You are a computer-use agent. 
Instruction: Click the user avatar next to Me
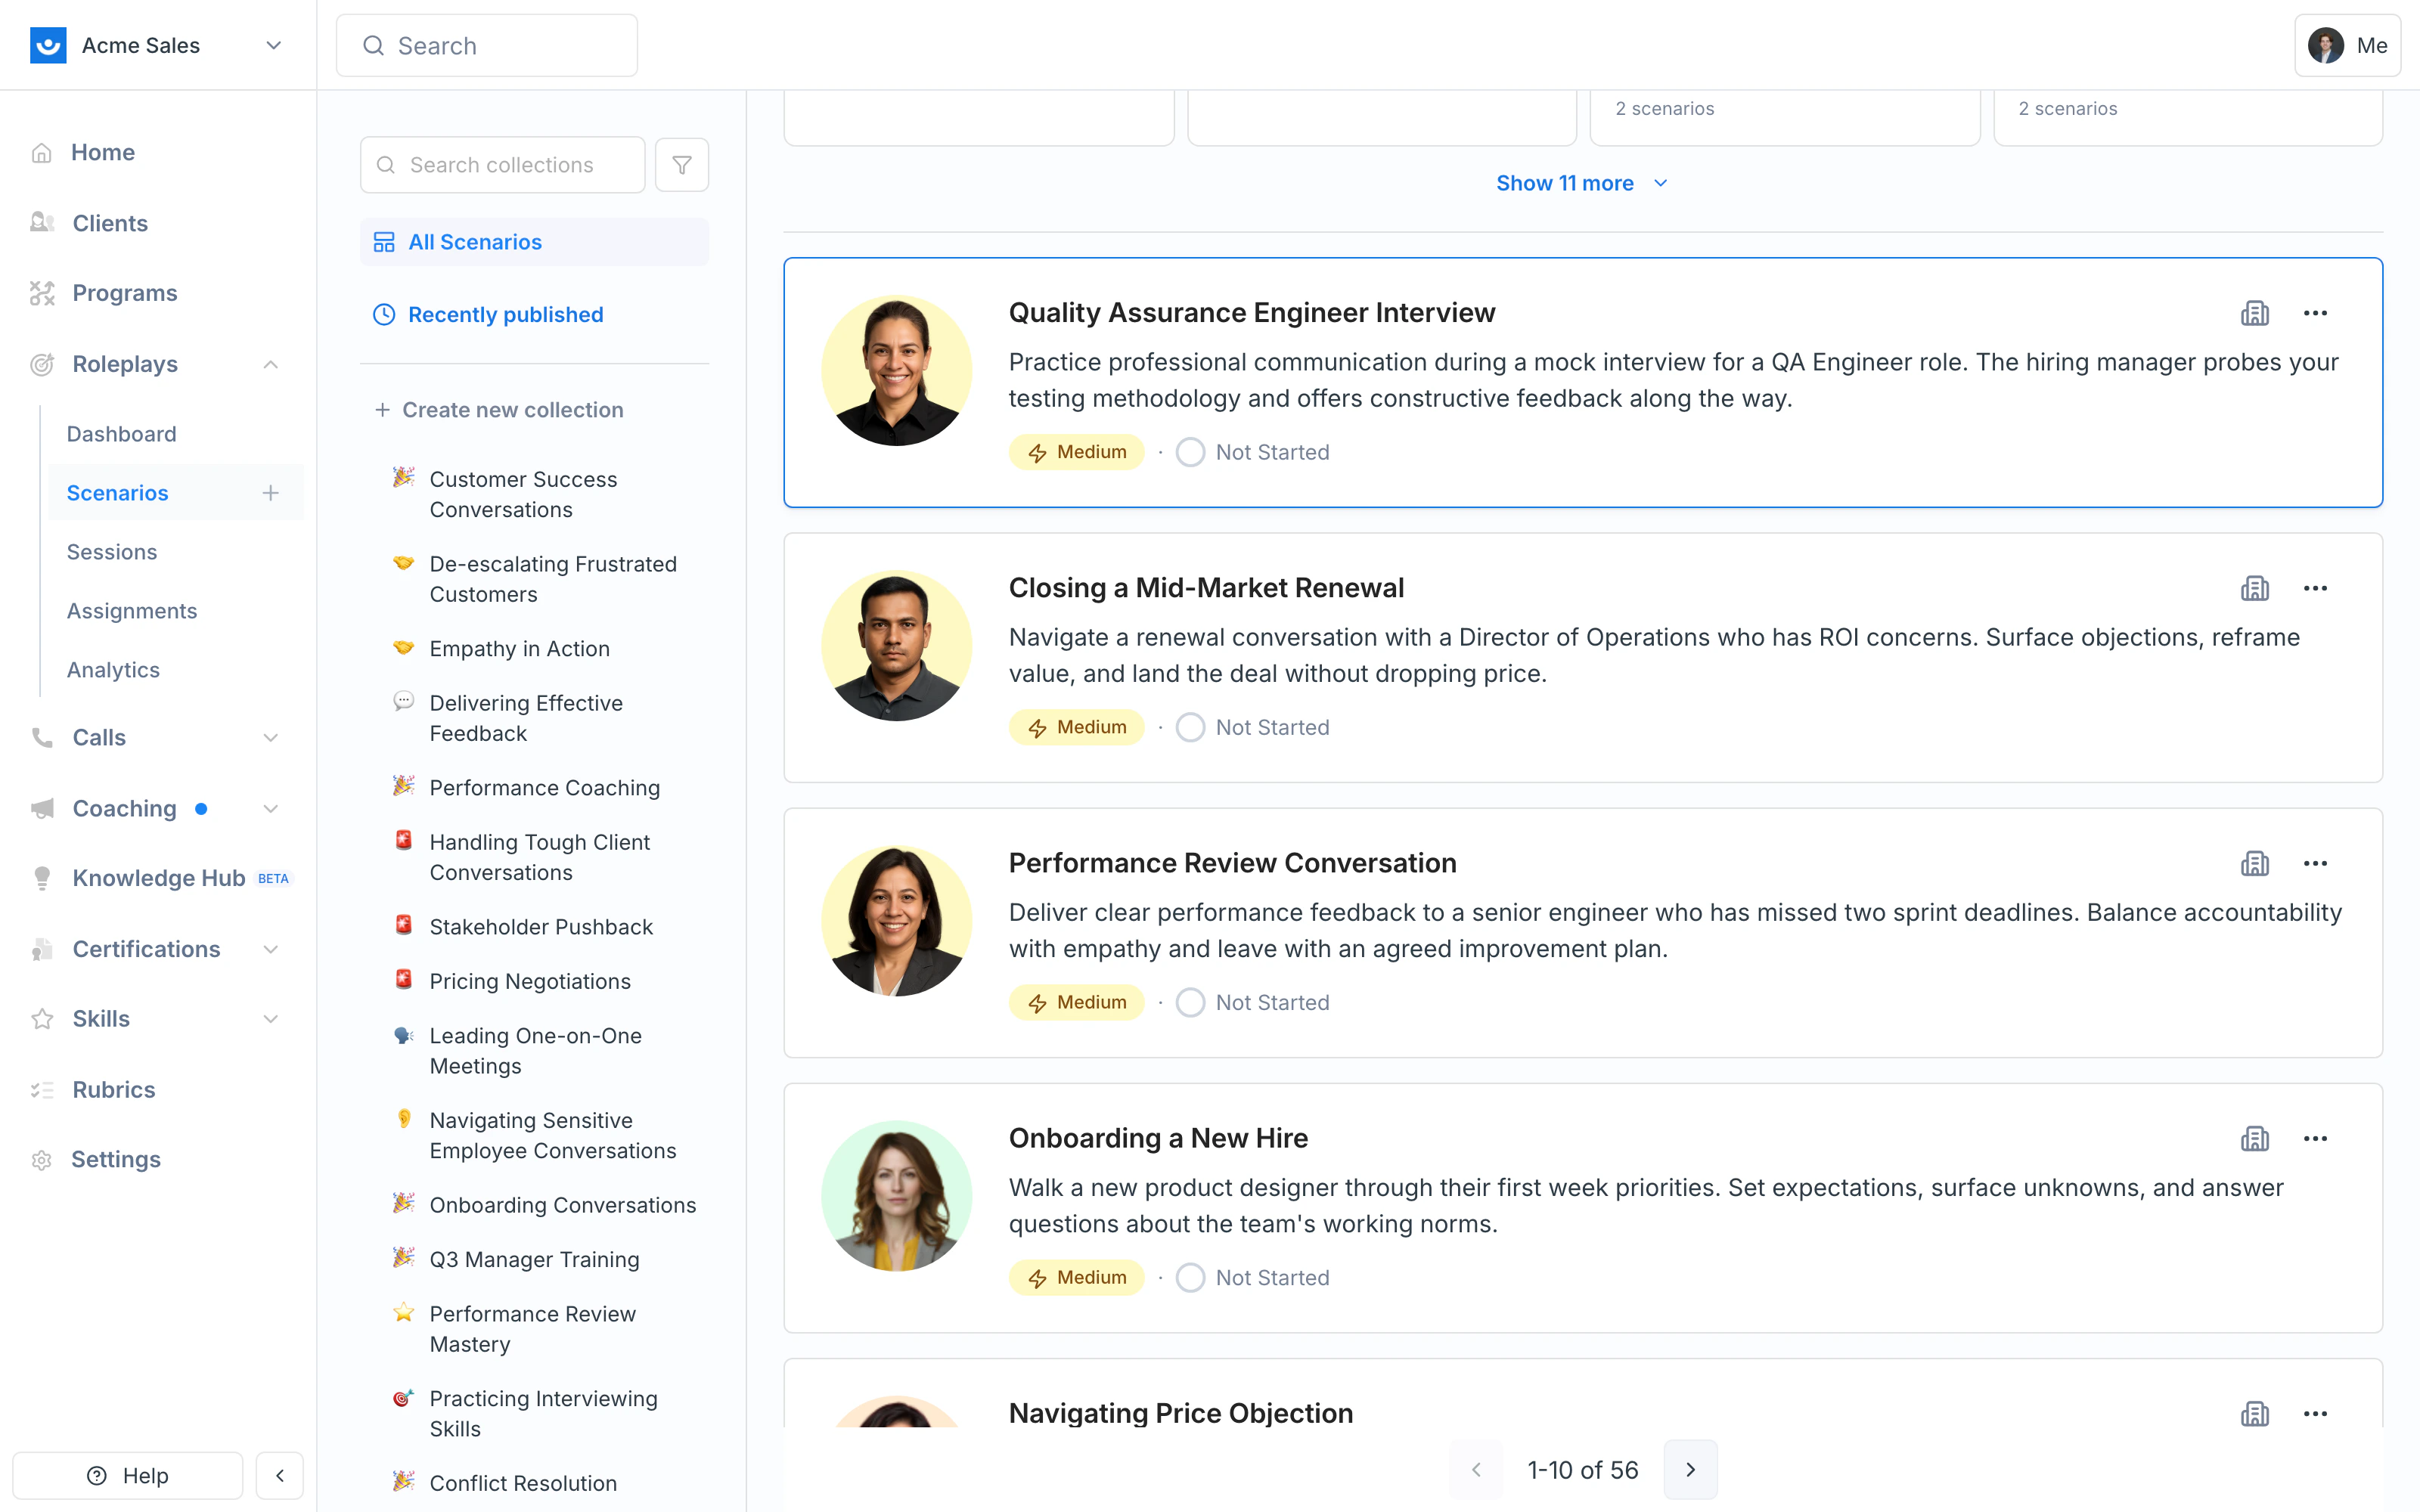pos(2325,45)
